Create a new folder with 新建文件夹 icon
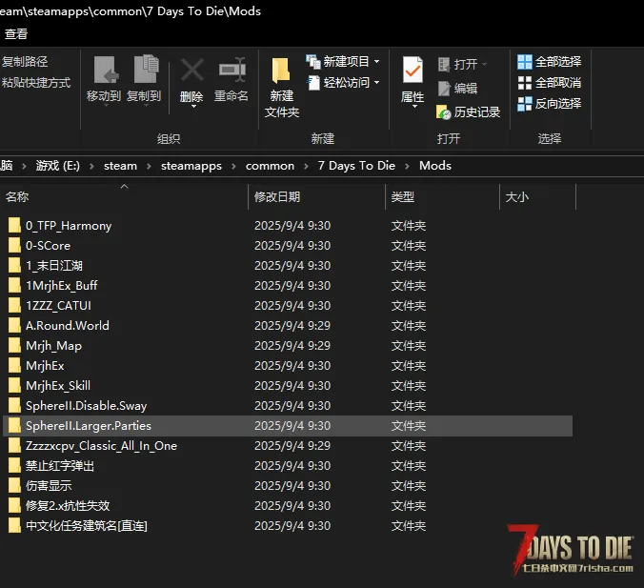644x588 pixels. point(281,71)
